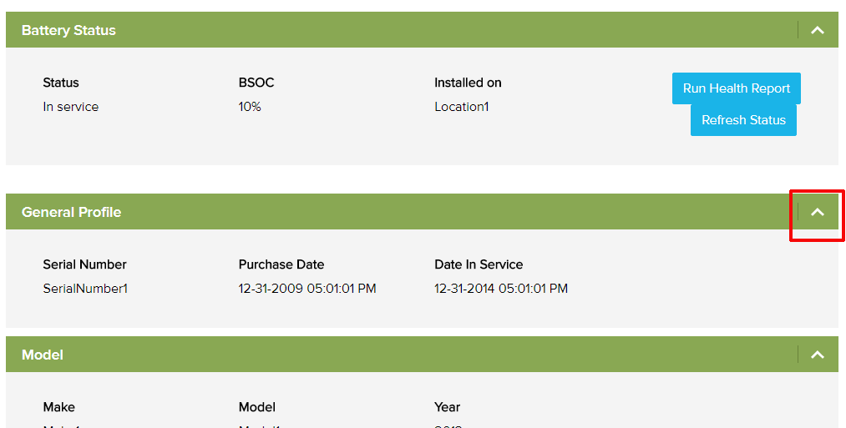Click the Battery Status header title
The width and height of the screenshot is (846, 428).
68,30
